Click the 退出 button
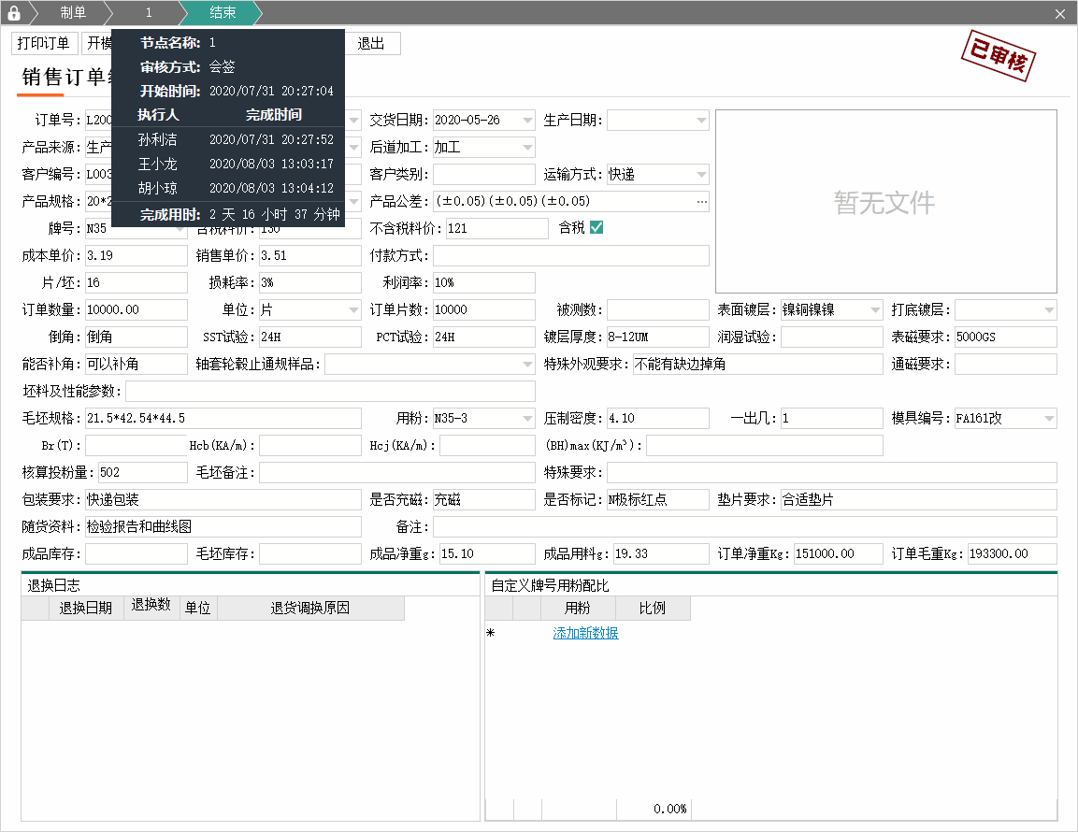The image size is (1078, 832). pyautogui.click(x=371, y=43)
